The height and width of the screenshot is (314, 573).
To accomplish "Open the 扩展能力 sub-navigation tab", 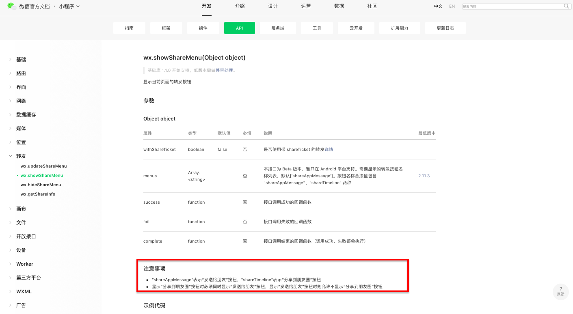I will click(x=400, y=28).
